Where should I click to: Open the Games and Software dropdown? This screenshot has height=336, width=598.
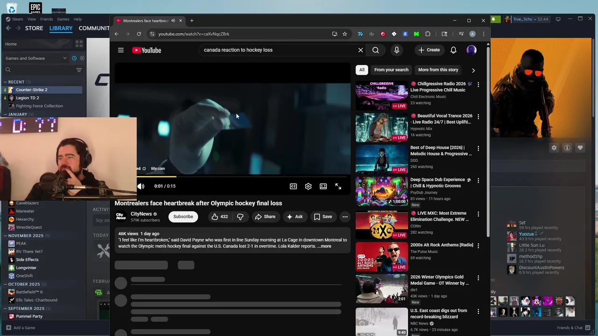point(36,58)
